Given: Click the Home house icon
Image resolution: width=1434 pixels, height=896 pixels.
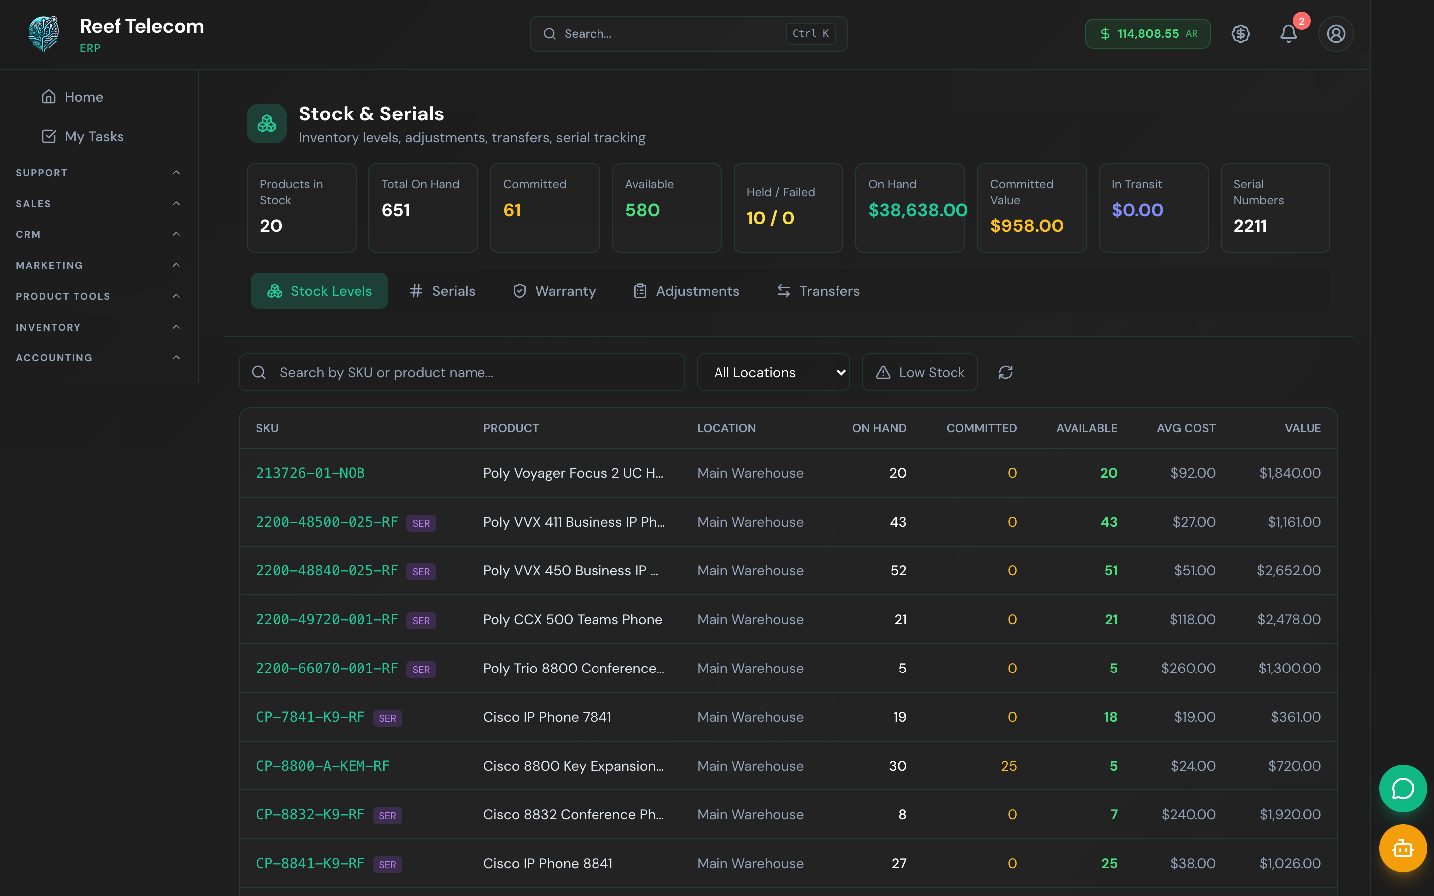Looking at the screenshot, I should click(49, 97).
